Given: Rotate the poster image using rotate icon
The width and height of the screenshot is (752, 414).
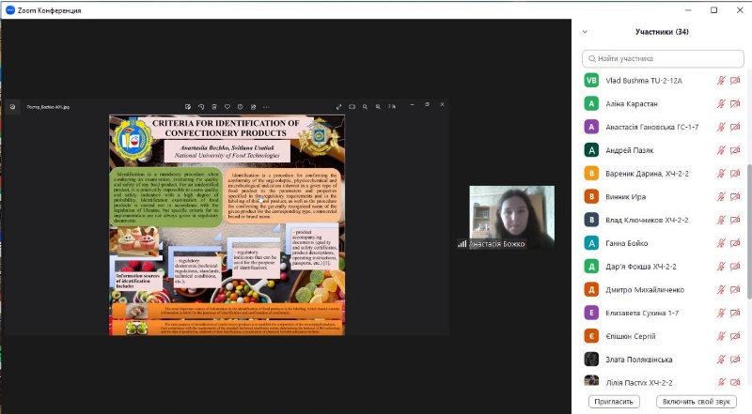Looking at the screenshot, I should [x=201, y=106].
